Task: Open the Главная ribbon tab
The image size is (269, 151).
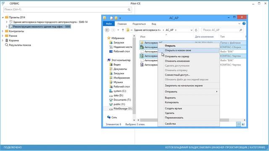Action: click(x=122, y=24)
